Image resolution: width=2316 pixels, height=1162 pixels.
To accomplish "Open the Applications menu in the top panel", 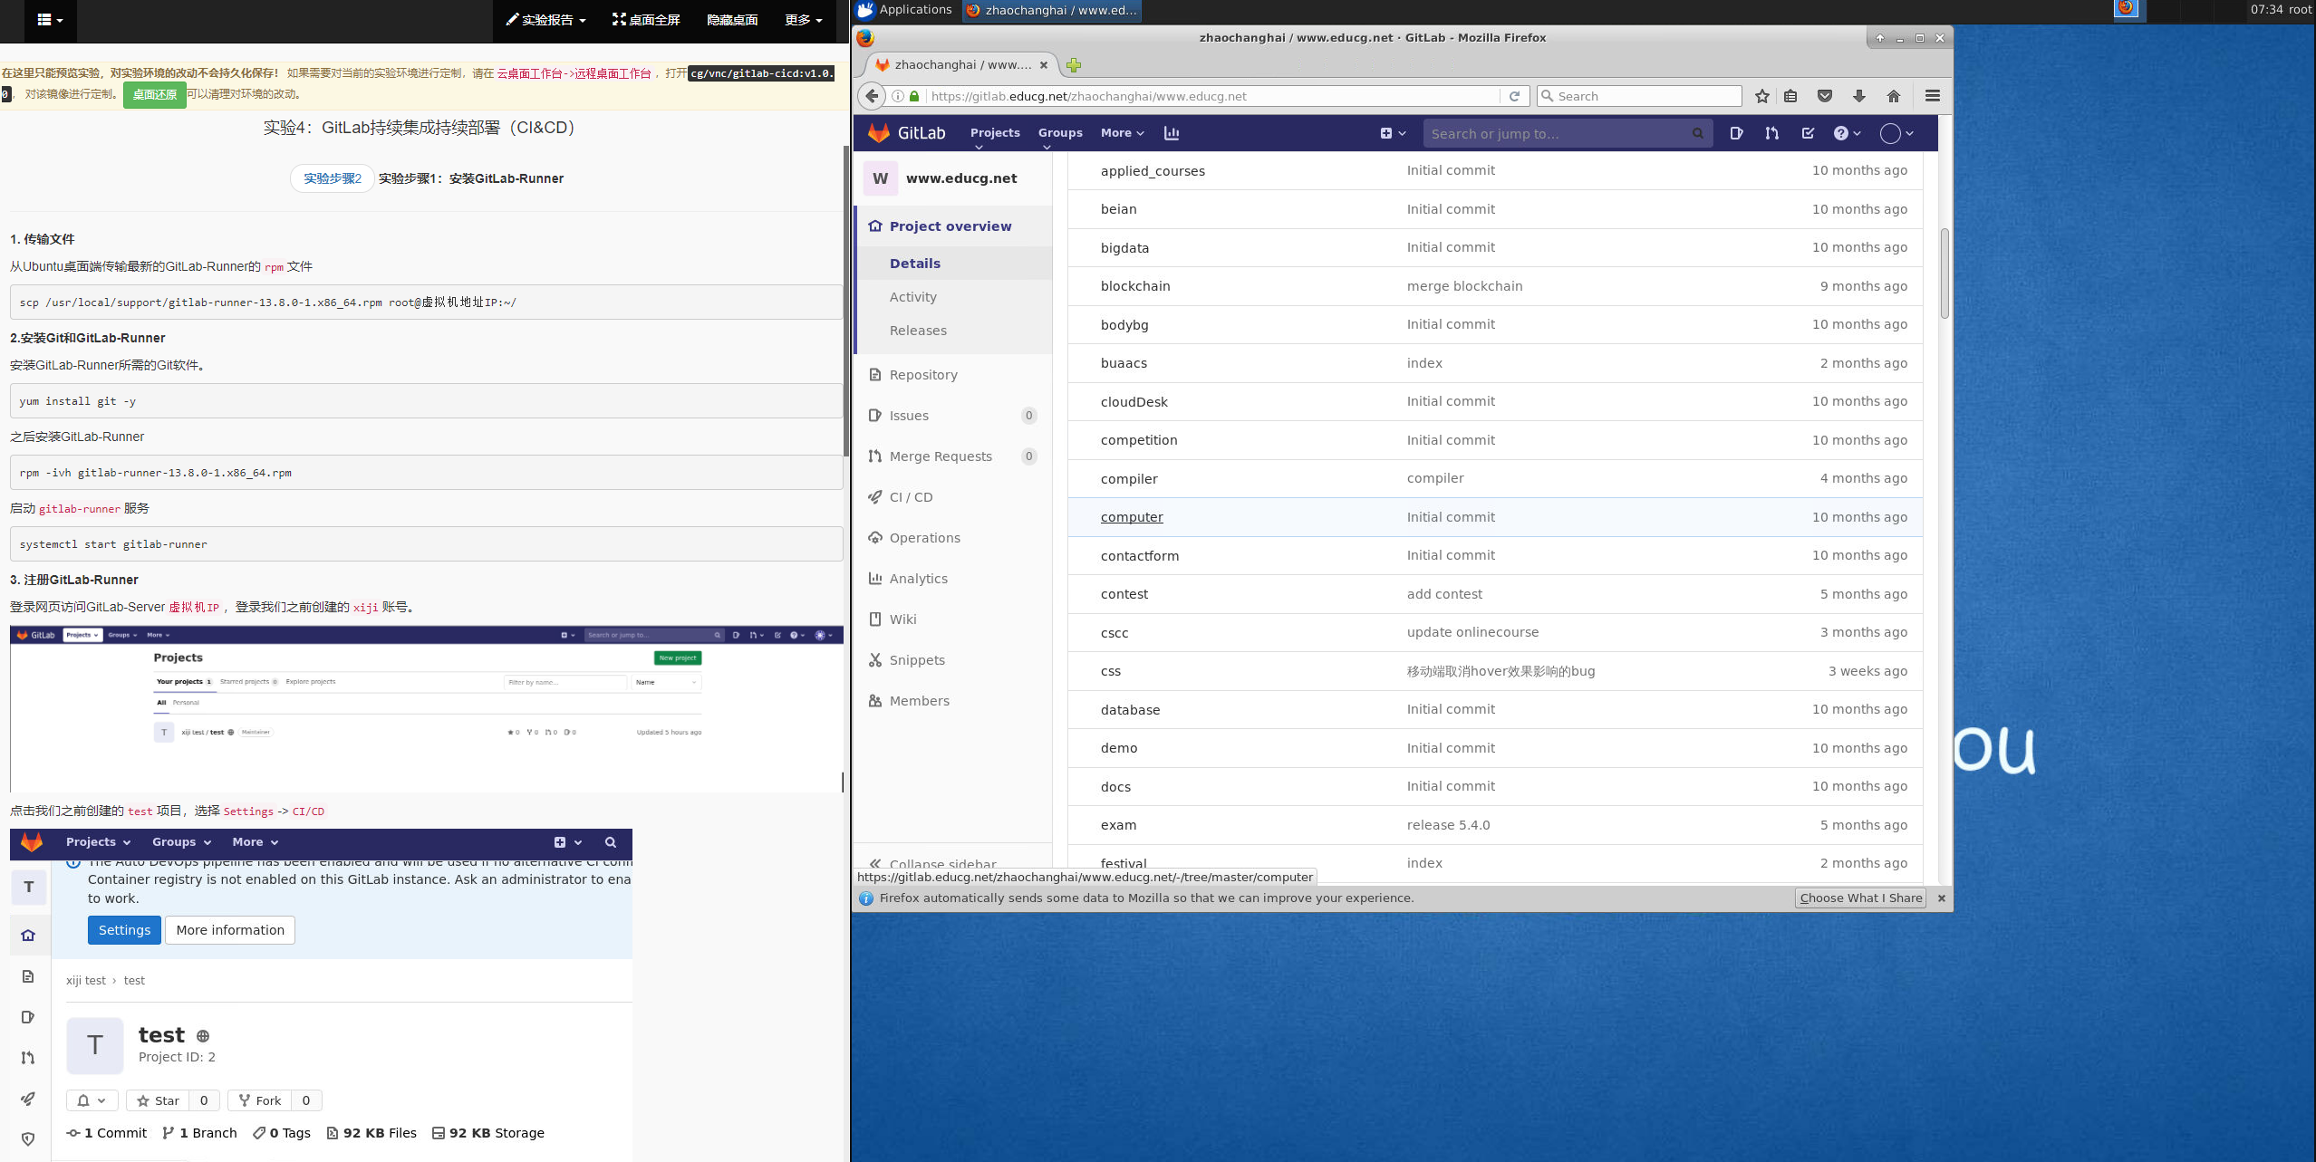I will pos(904,9).
